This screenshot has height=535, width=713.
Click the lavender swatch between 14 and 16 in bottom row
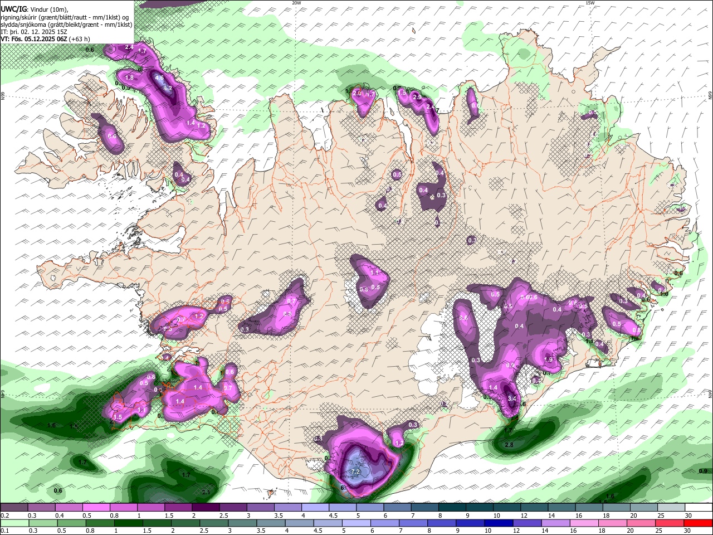556,523
